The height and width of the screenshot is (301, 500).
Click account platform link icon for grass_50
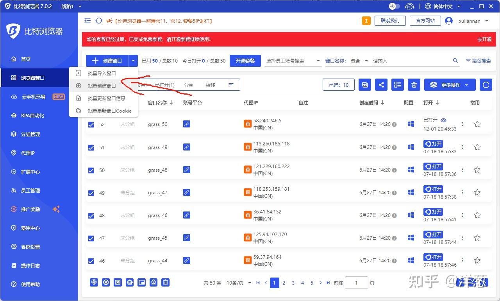coord(187,124)
